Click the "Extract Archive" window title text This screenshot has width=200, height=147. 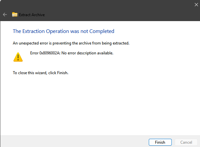pyautogui.click(x=32, y=15)
